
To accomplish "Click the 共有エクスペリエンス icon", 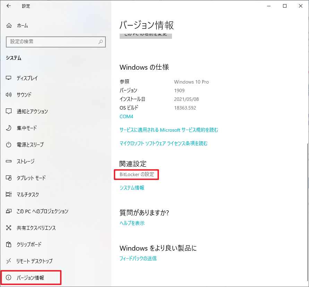I will (x=8, y=228).
